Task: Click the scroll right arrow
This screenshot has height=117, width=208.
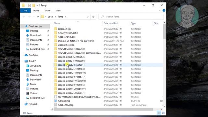Action: pos(161,109)
